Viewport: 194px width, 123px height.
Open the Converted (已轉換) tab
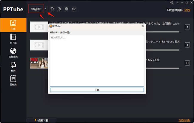pos(13,81)
